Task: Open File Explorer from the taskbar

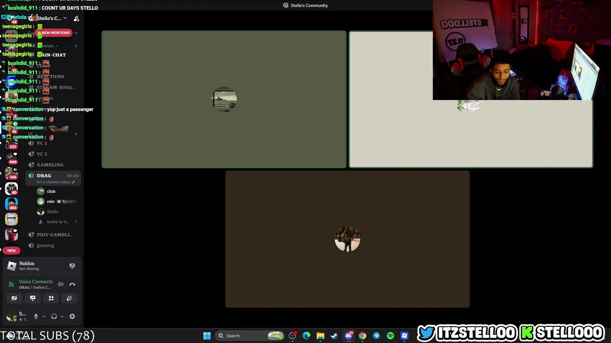Action: tap(320, 336)
